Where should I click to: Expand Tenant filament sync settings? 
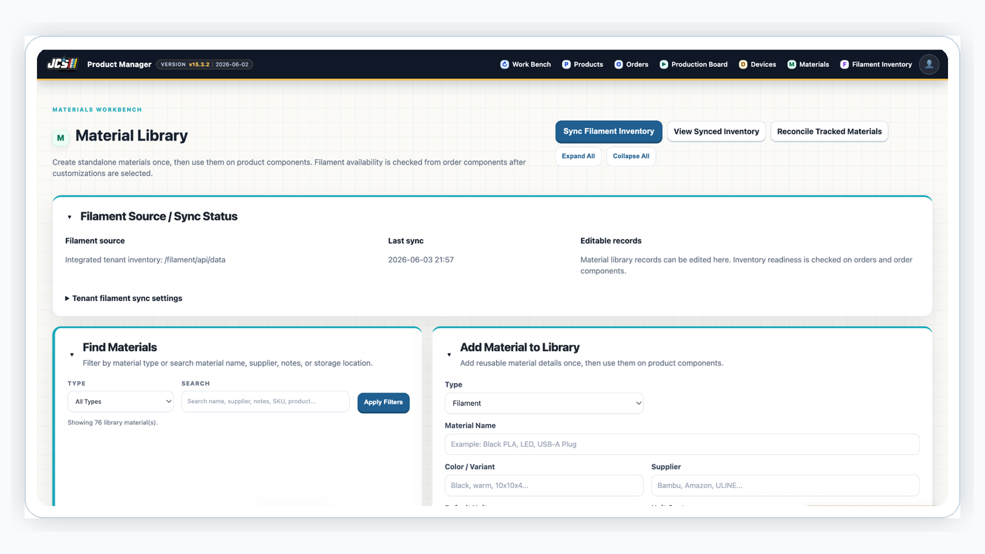[x=124, y=298]
